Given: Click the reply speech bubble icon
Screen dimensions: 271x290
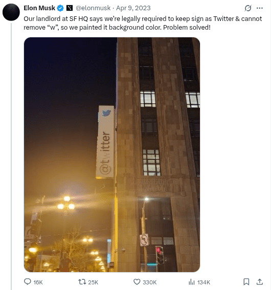Looking at the screenshot, I should click(x=28, y=282).
